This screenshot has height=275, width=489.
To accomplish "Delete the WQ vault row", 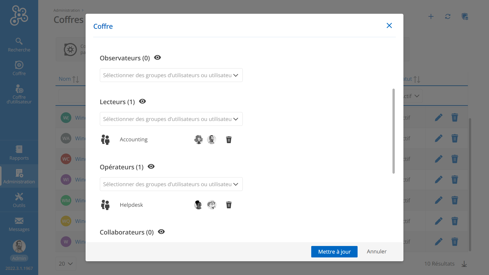I will click(455, 221).
